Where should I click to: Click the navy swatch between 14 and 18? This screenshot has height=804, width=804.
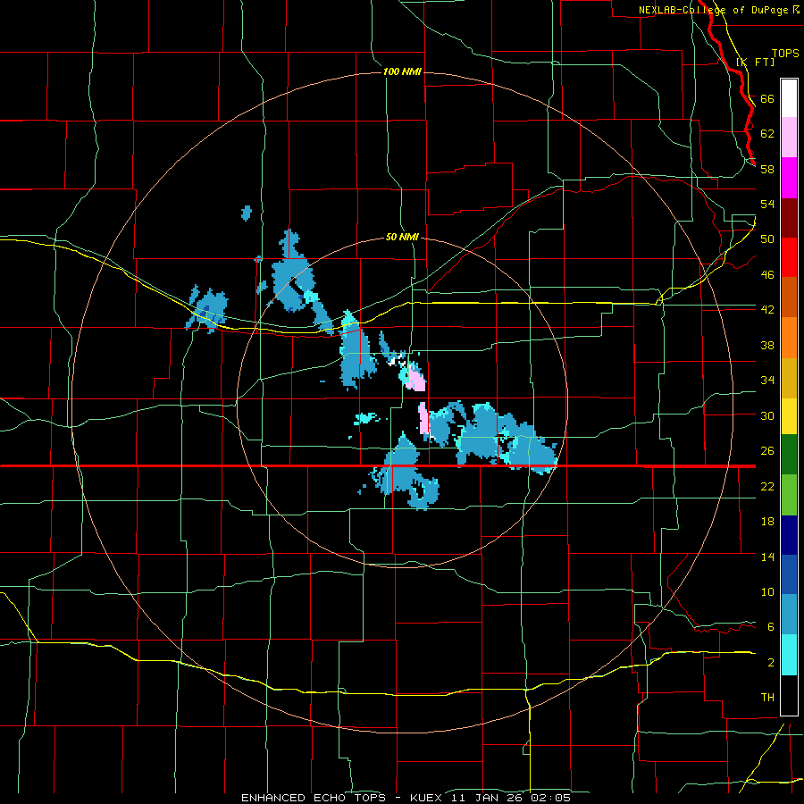coord(789,535)
